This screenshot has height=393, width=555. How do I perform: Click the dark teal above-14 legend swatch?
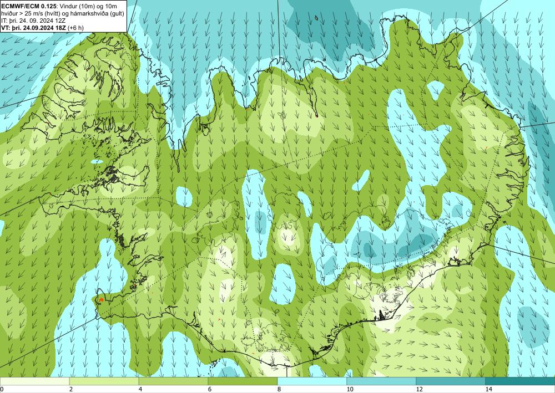coord(521,381)
